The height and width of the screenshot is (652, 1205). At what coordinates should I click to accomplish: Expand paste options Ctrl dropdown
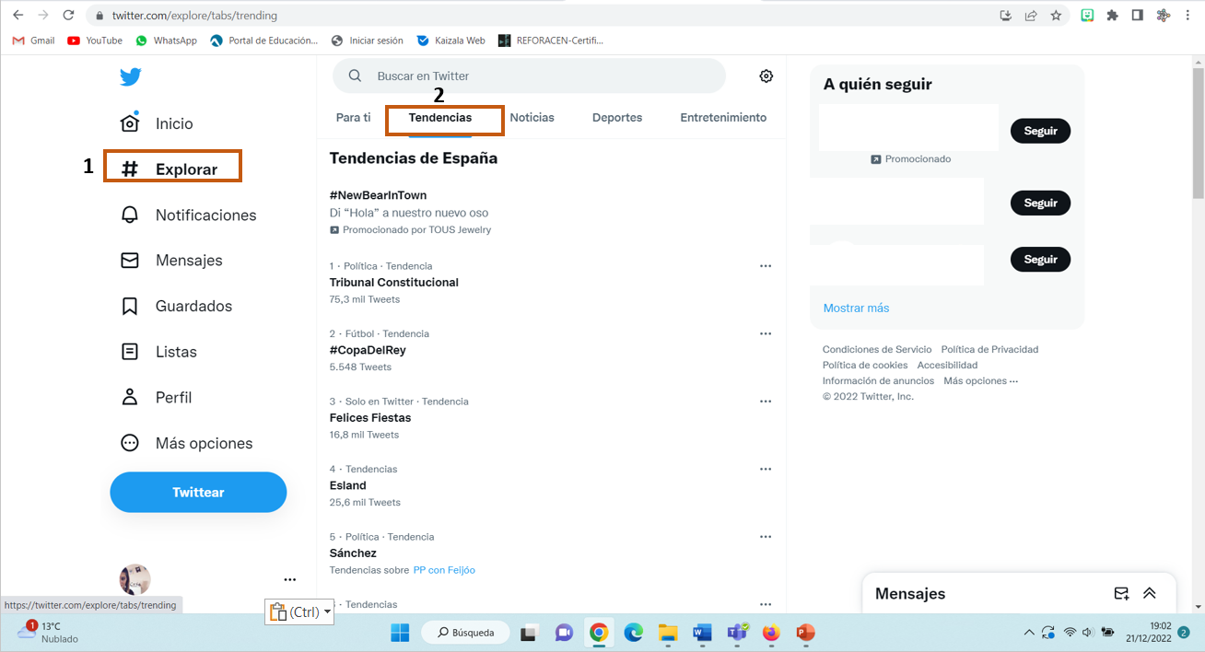point(327,611)
